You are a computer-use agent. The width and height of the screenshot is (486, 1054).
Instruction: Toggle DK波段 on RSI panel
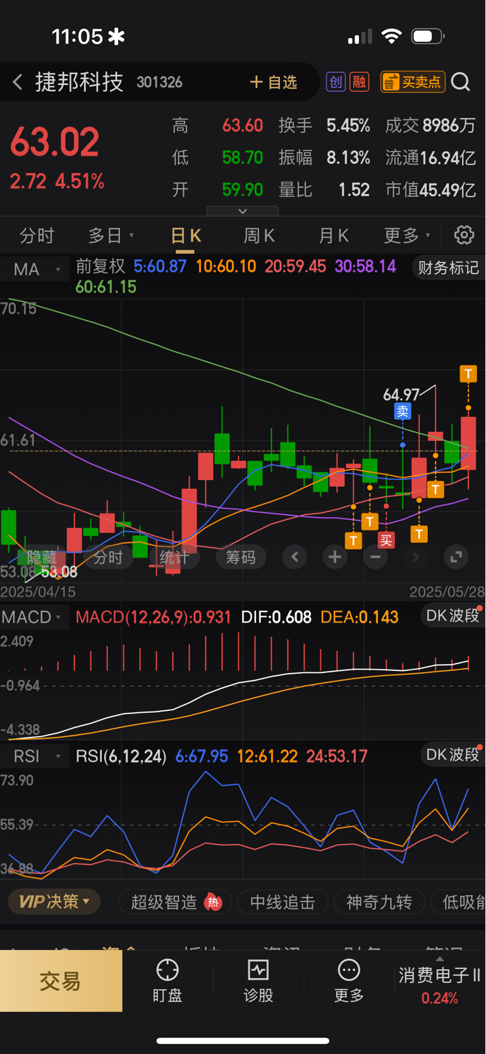click(453, 755)
